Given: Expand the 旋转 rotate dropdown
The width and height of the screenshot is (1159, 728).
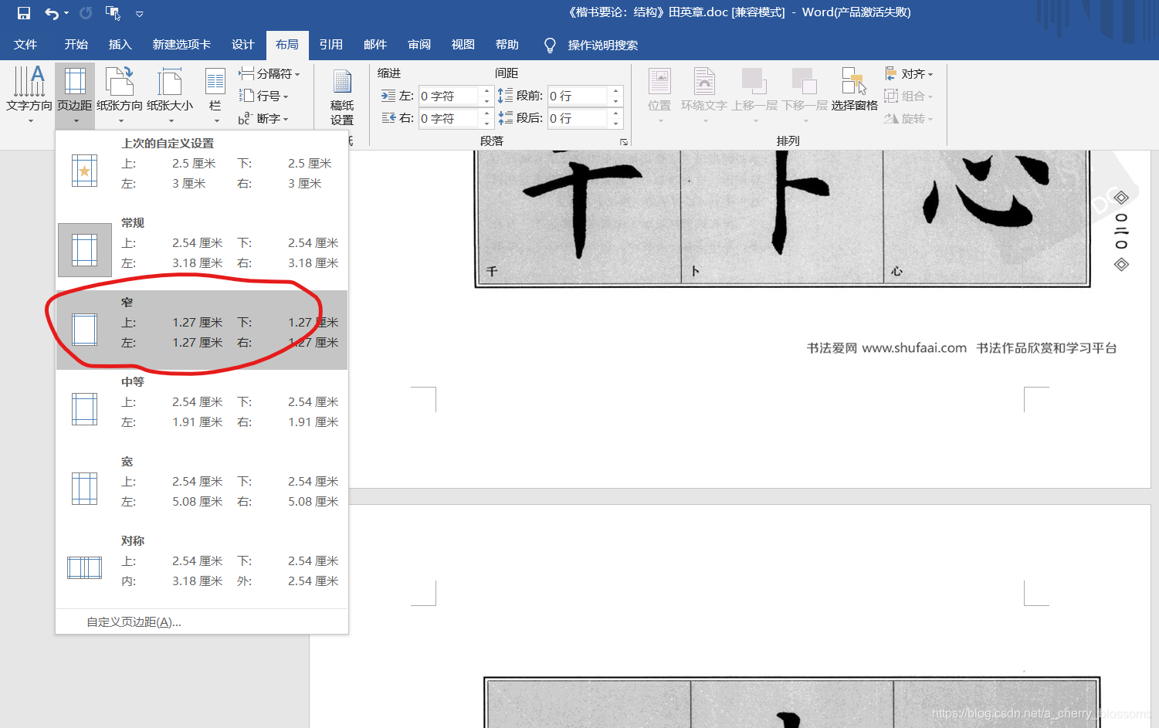Looking at the screenshot, I should click(909, 119).
